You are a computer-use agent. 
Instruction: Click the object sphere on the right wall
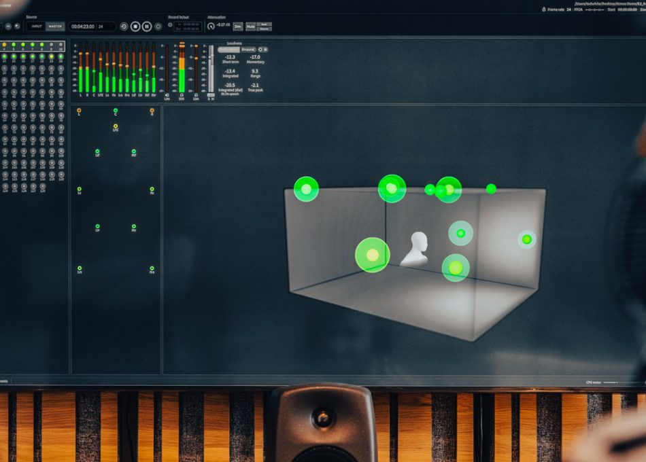(526, 239)
